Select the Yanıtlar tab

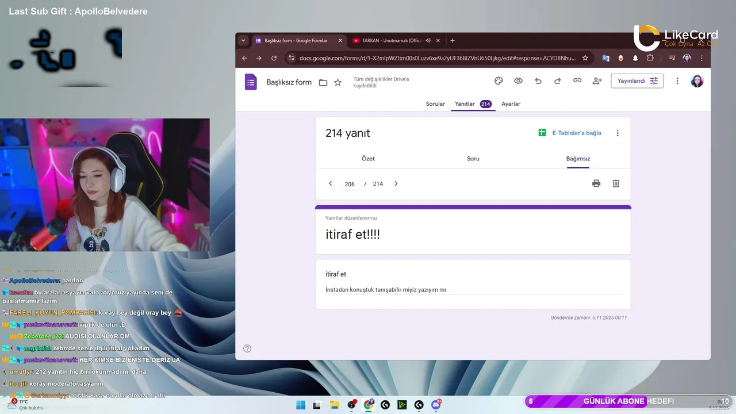click(x=473, y=104)
